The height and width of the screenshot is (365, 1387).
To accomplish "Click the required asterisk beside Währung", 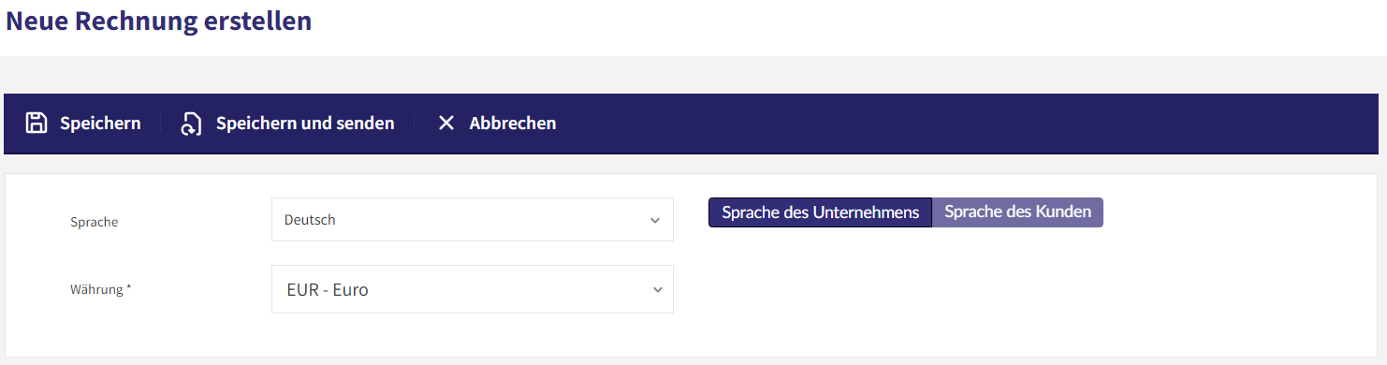I will click(129, 288).
